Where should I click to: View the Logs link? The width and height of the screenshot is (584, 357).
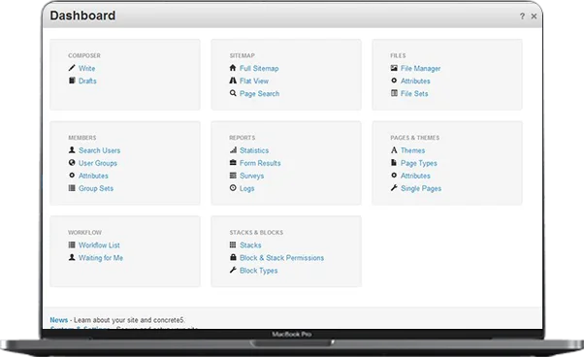(x=247, y=189)
